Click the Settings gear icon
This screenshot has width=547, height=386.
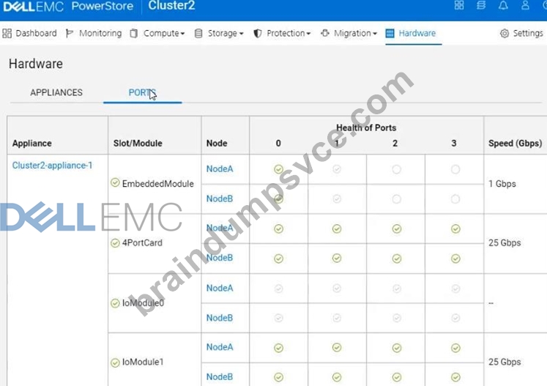504,34
